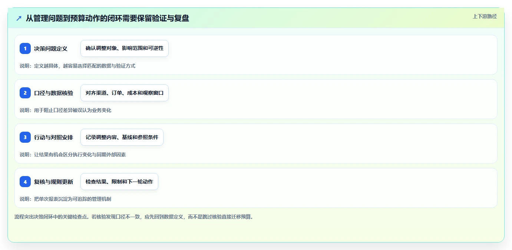
Task: Click the step 3 number badge
Action: [25, 137]
